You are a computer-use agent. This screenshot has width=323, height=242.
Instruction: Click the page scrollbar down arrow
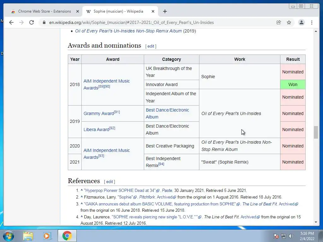pyautogui.click(x=316, y=222)
